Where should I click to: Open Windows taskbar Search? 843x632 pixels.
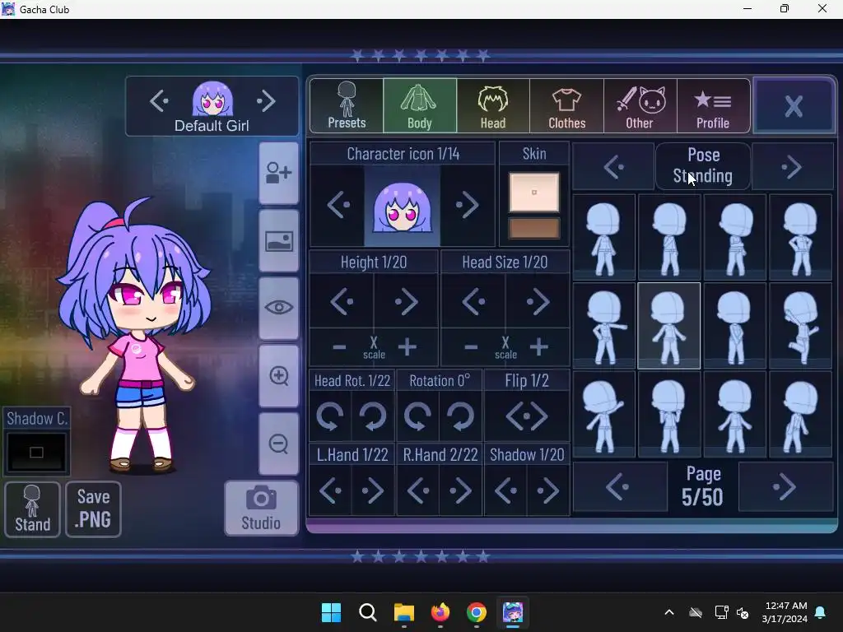point(368,612)
